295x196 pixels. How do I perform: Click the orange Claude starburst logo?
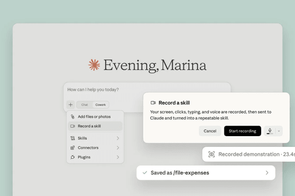click(x=95, y=65)
